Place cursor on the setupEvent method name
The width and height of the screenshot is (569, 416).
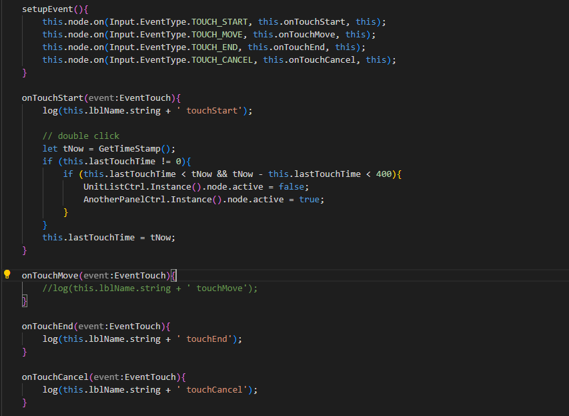click(47, 9)
